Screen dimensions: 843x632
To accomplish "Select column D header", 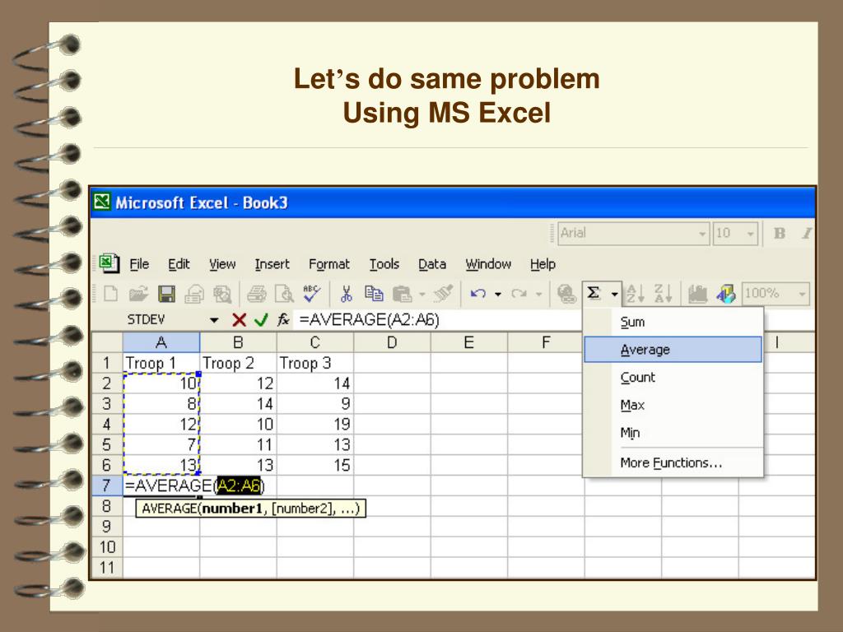I will point(392,342).
